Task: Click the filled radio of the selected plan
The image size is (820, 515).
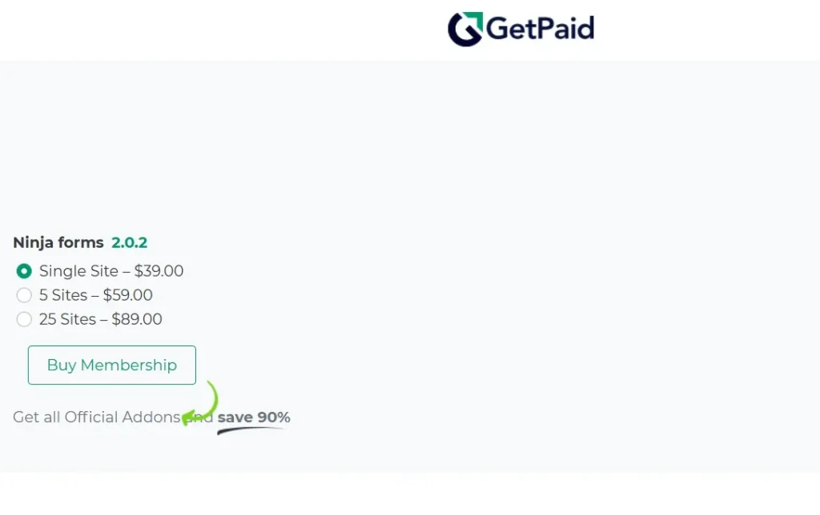Action: [24, 271]
